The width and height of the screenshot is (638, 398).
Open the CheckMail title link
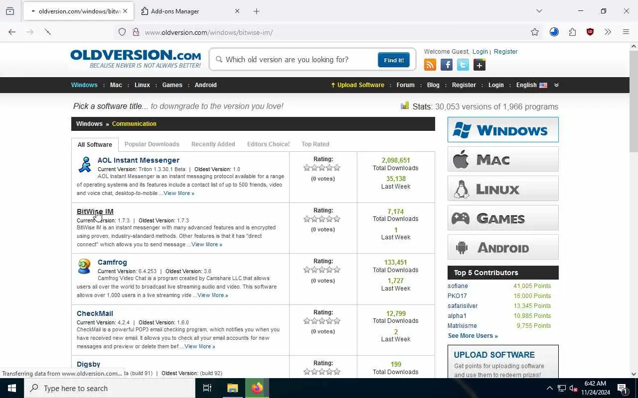(x=95, y=313)
